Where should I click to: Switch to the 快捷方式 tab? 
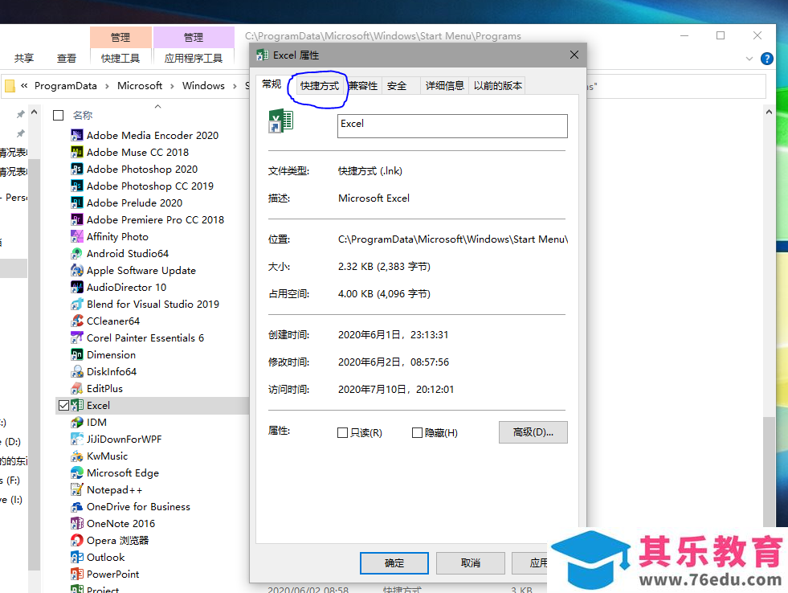[x=320, y=86]
